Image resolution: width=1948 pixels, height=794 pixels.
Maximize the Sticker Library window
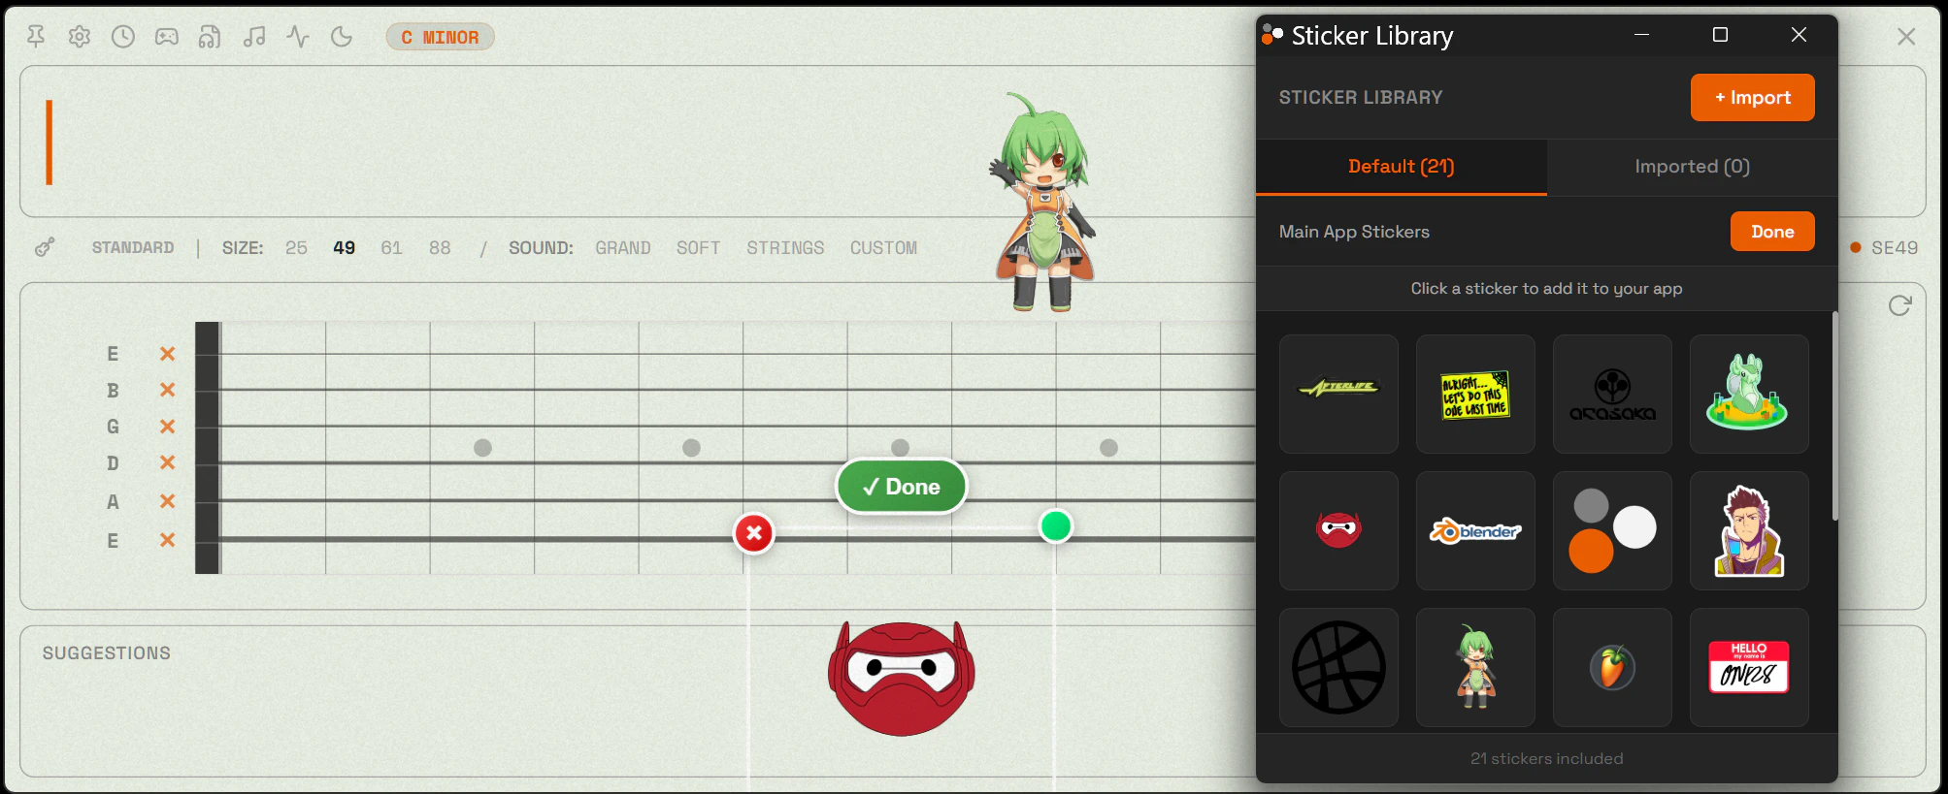coord(1720,35)
